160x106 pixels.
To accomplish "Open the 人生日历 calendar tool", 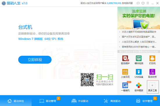I will pos(125,73).
